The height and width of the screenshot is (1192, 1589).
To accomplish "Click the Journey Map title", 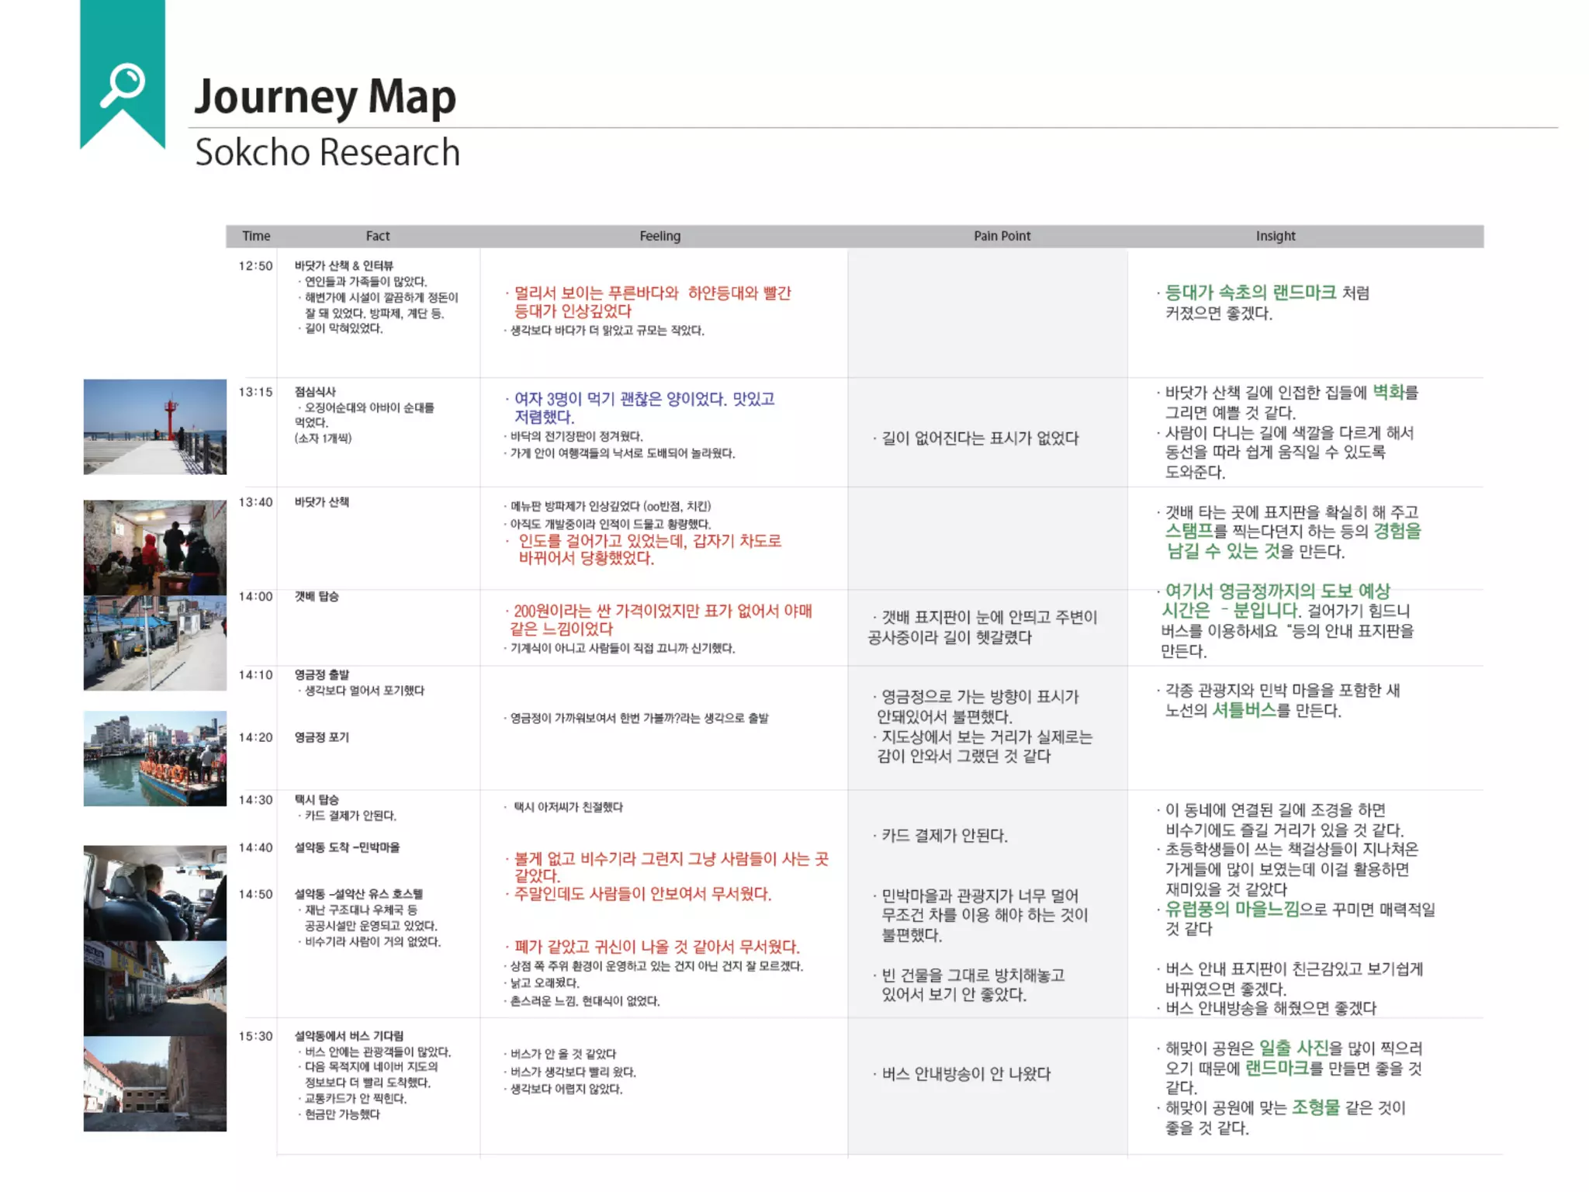I will tap(325, 97).
